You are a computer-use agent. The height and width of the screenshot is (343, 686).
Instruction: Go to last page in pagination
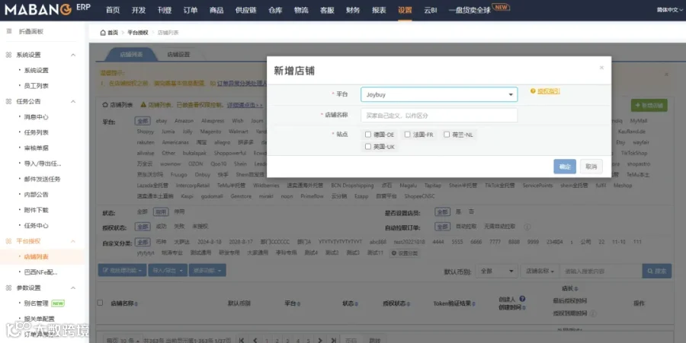pyautogui.click(x=334, y=340)
